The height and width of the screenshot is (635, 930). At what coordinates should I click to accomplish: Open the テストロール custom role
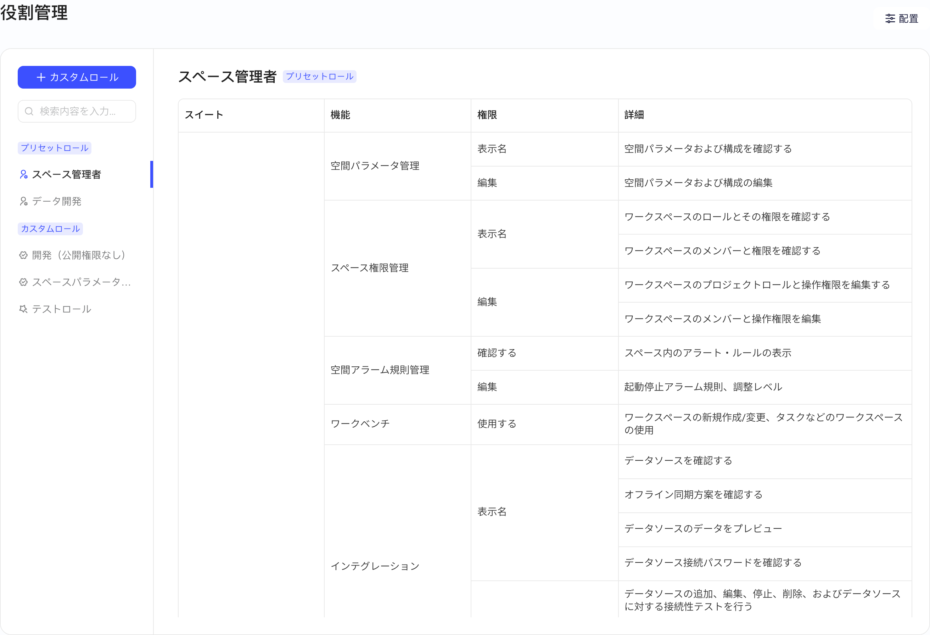pyautogui.click(x=77, y=309)
